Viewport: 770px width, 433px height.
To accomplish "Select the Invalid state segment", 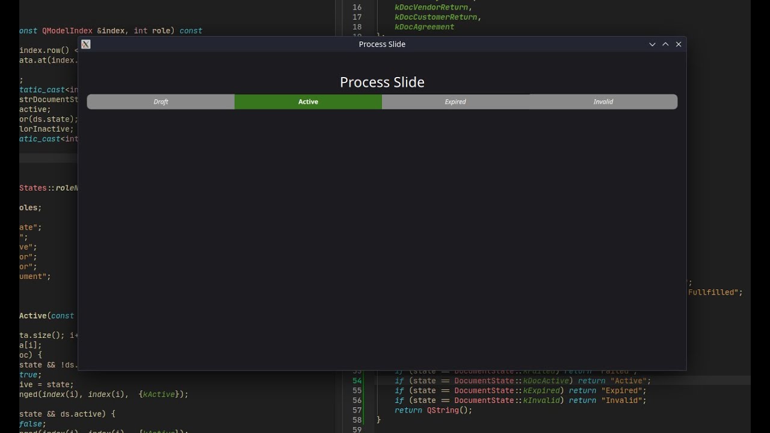I will click(603, 102).
